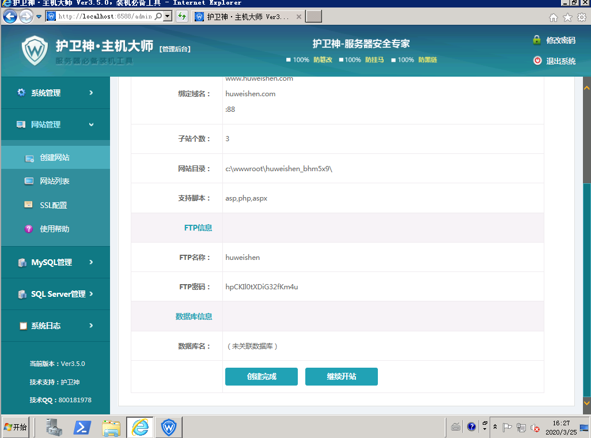Open Server Manager from the taskbar
The image size is (591, 438).
pyautogui.click(x=54, y=427)
